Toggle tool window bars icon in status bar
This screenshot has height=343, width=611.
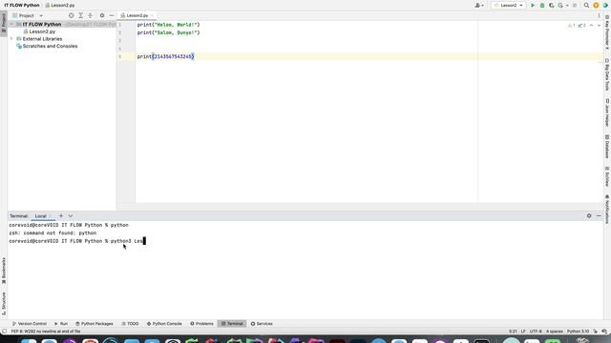(4, 332)
